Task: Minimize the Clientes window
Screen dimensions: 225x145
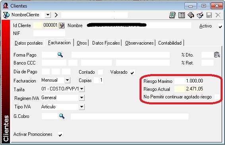Action: [x=190, y=6]
